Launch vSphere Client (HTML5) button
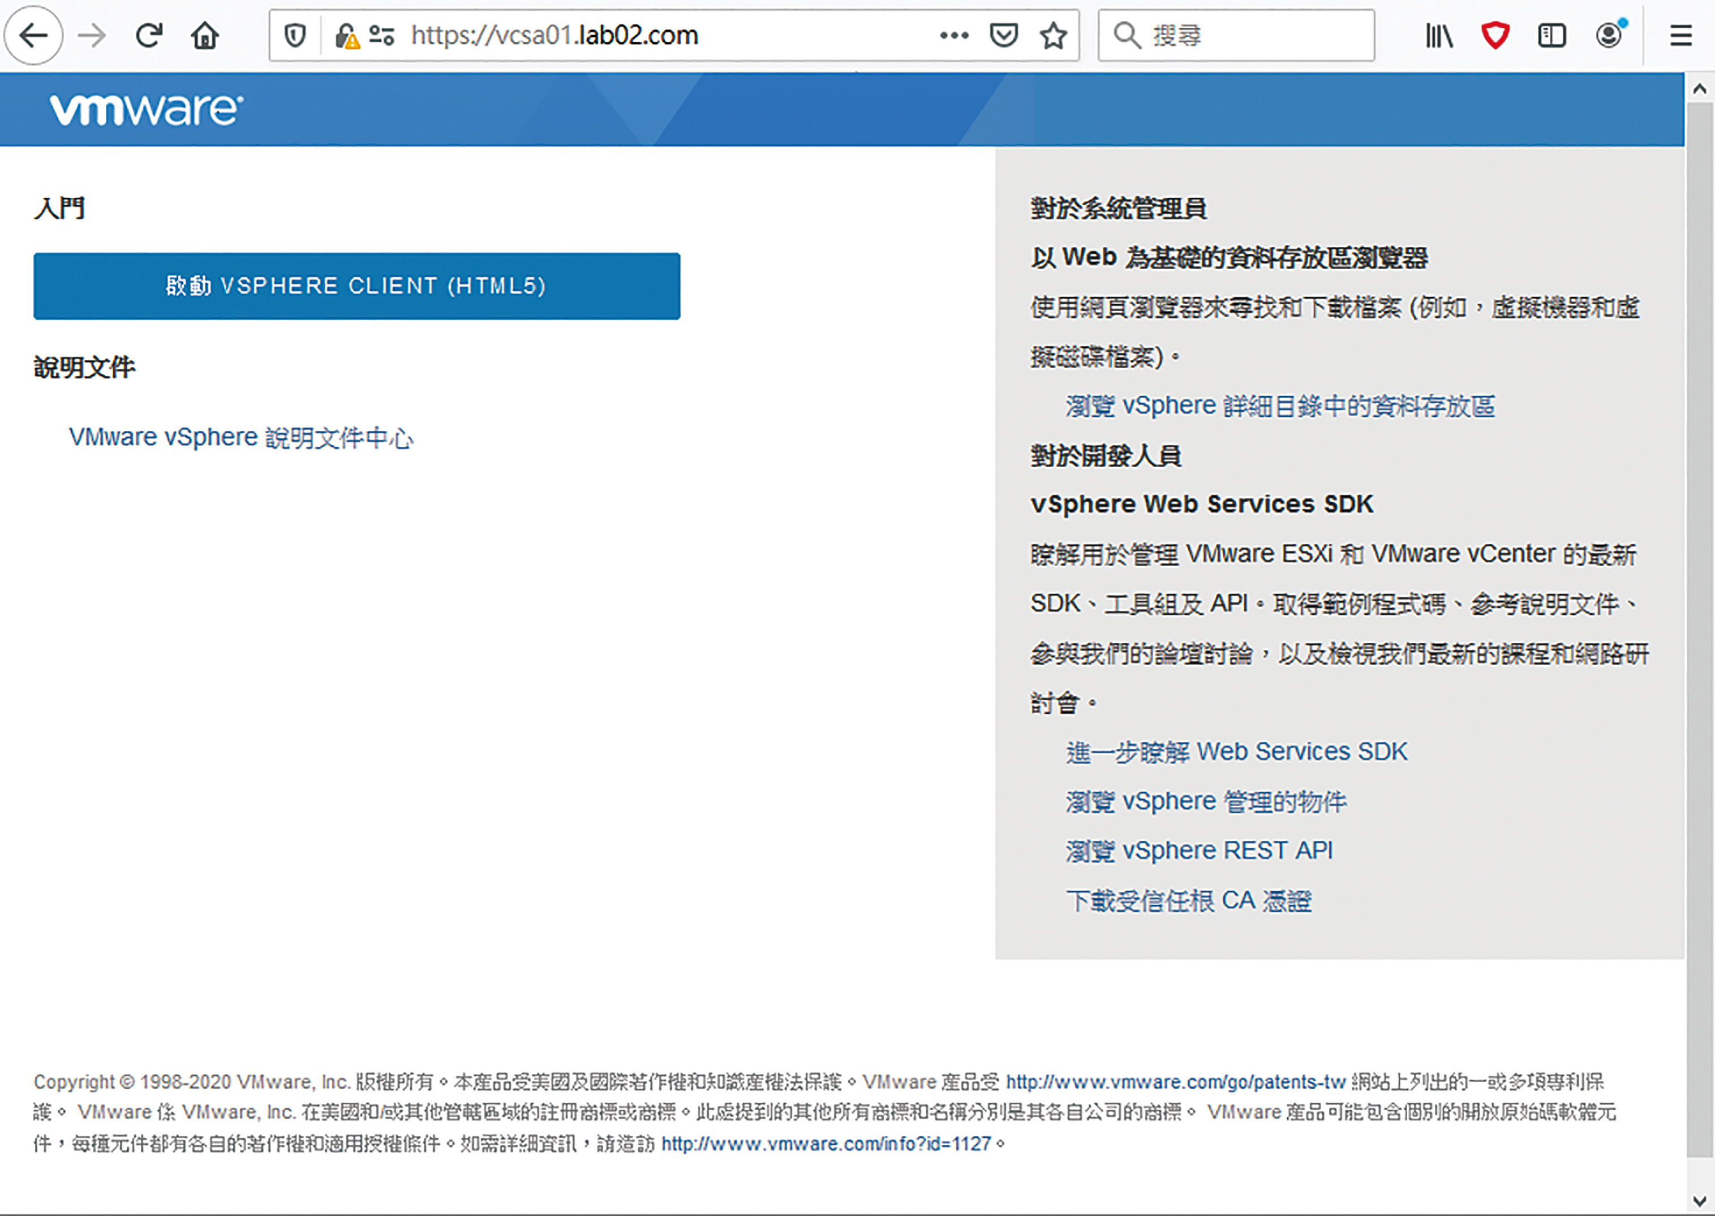The height and width of the screenshot is (1216, 1715). tap(356, 286)
